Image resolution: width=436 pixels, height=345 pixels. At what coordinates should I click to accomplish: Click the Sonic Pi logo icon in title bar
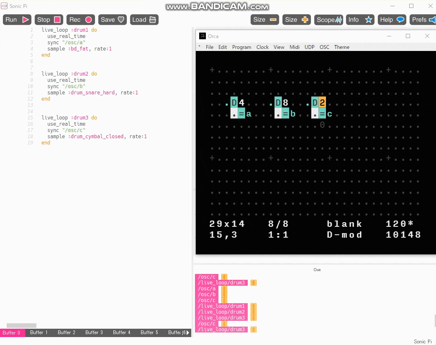(4, 6)
